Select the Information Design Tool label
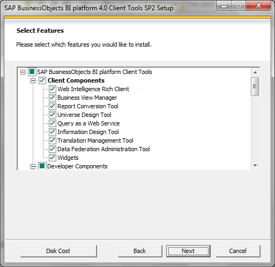 (88, 132)
